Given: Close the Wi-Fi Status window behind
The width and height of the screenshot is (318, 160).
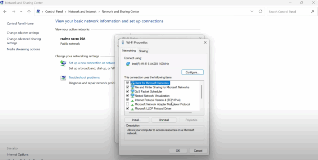Looking at the screenshot, I should [200, 38].
